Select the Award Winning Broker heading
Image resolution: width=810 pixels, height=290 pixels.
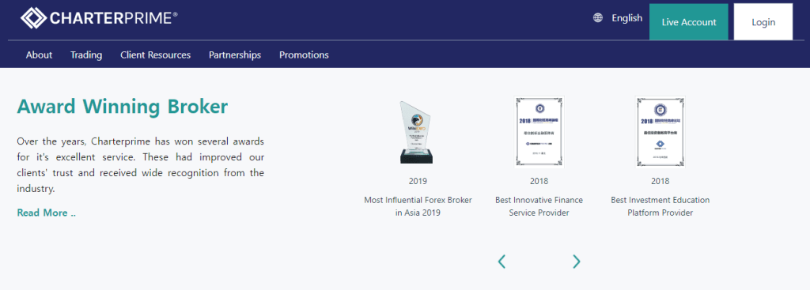click(x=123, y=107)
